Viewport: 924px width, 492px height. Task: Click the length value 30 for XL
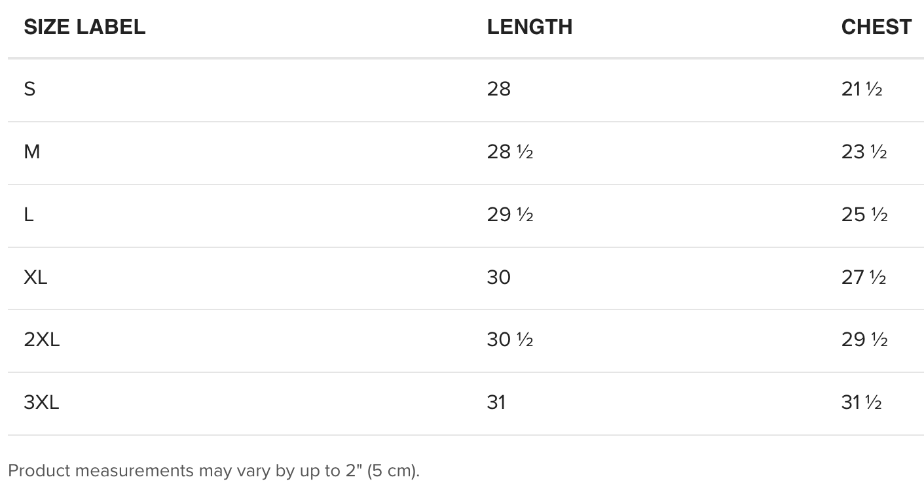tap(498, 277)
